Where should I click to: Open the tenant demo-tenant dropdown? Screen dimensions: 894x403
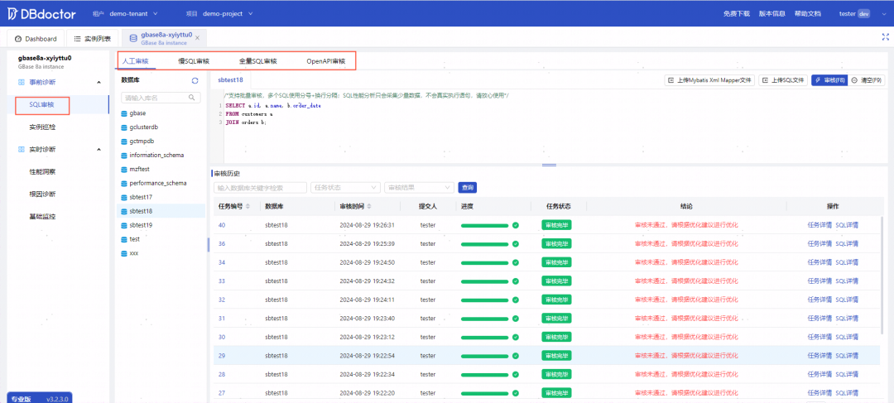click(133, 13)
